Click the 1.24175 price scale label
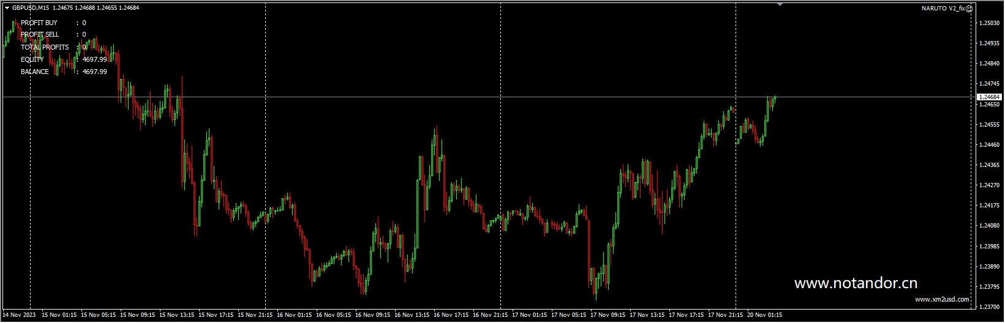 990,206
